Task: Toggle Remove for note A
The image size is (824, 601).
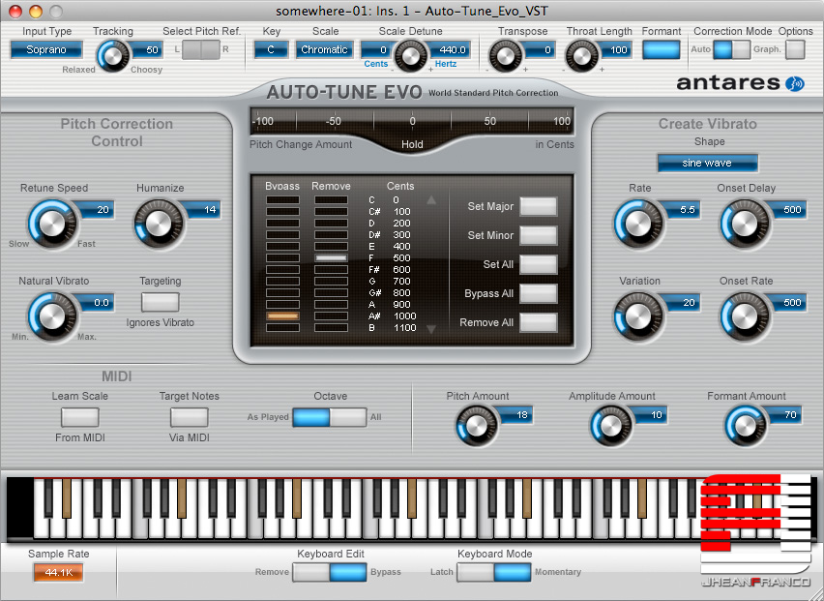Action: click(x=331, y=305)
